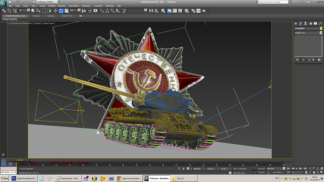Open Schematic View
The width and height of the screenshot is (324, 182).
(180, 11)
